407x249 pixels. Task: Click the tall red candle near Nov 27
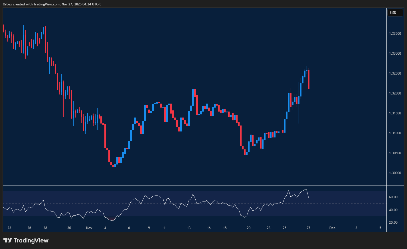pyautogui.click(x=309, y=80)
